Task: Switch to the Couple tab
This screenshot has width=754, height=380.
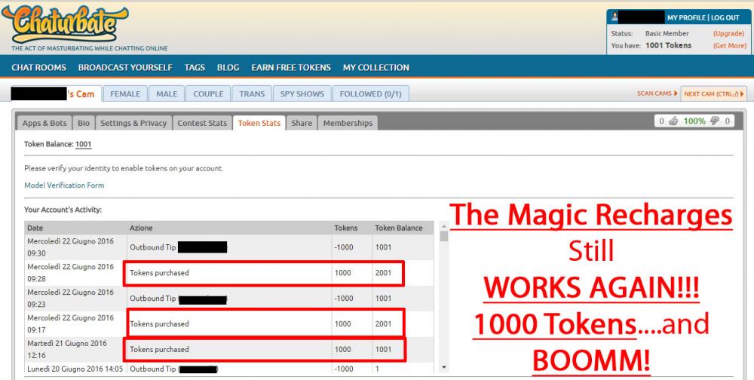Action: 208,93
